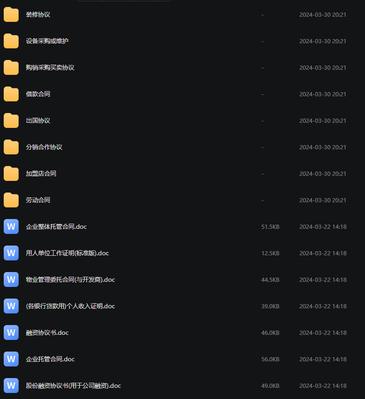Click the Word icon for 融资协议书.doc

pyautogui.click(x=11, y=332)
